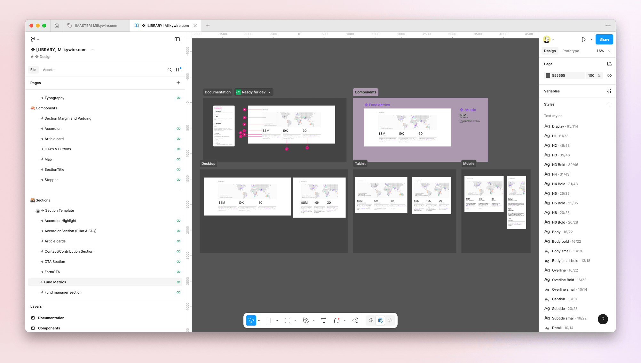The width and height of the screenshot is (641, 363).
Task: Select the Move tool in toolbar
Action: pyautogui.click(x=251, y=320)
